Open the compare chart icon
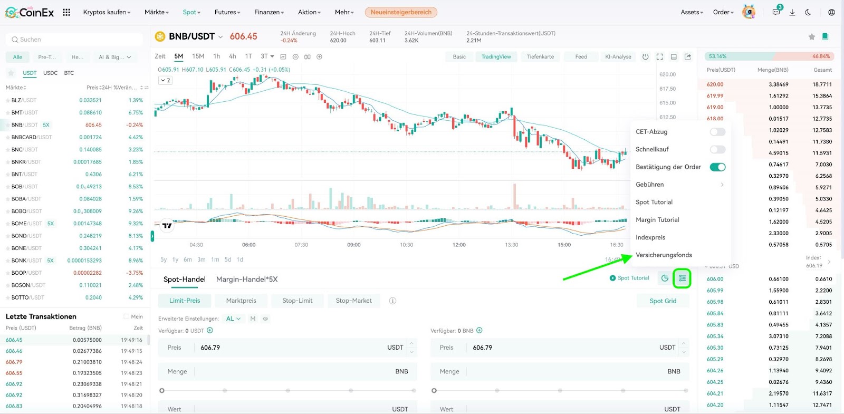The height and width of the screenshot is (414, 844). 307,56
